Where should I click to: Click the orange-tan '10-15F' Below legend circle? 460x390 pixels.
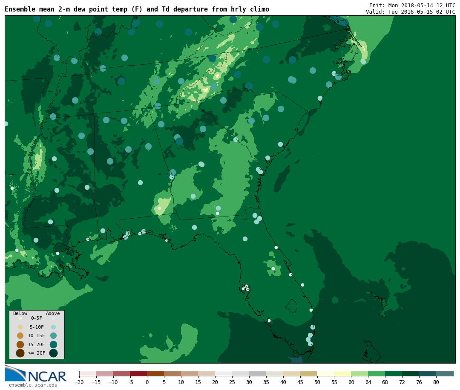click(20, 336)
